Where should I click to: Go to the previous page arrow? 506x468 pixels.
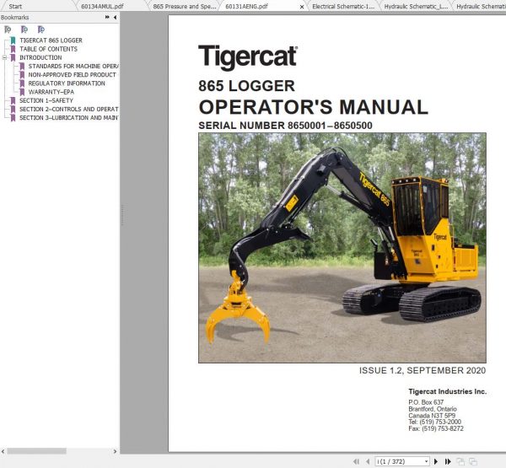coord(368,461)
